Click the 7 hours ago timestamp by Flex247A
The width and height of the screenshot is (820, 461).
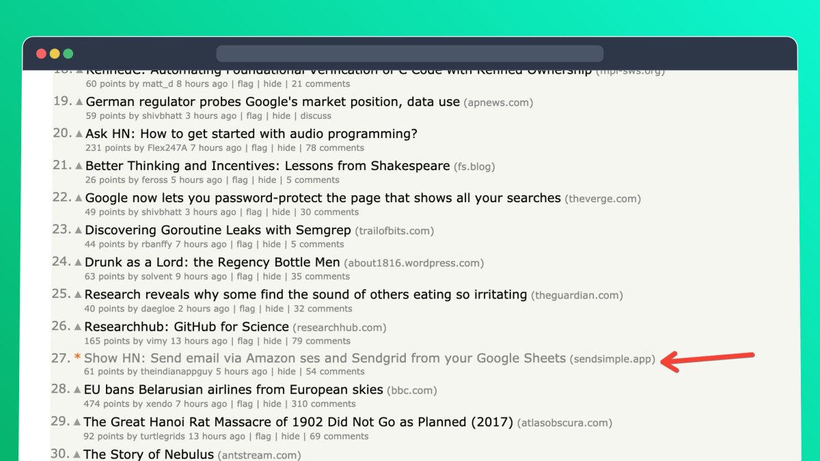point(216,148)
